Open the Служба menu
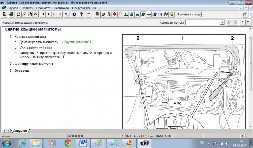253x148 pixels. pos(13,8)
